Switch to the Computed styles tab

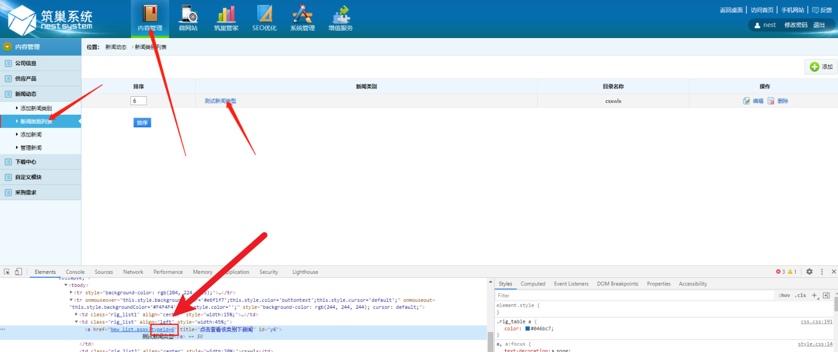(532, 284)
